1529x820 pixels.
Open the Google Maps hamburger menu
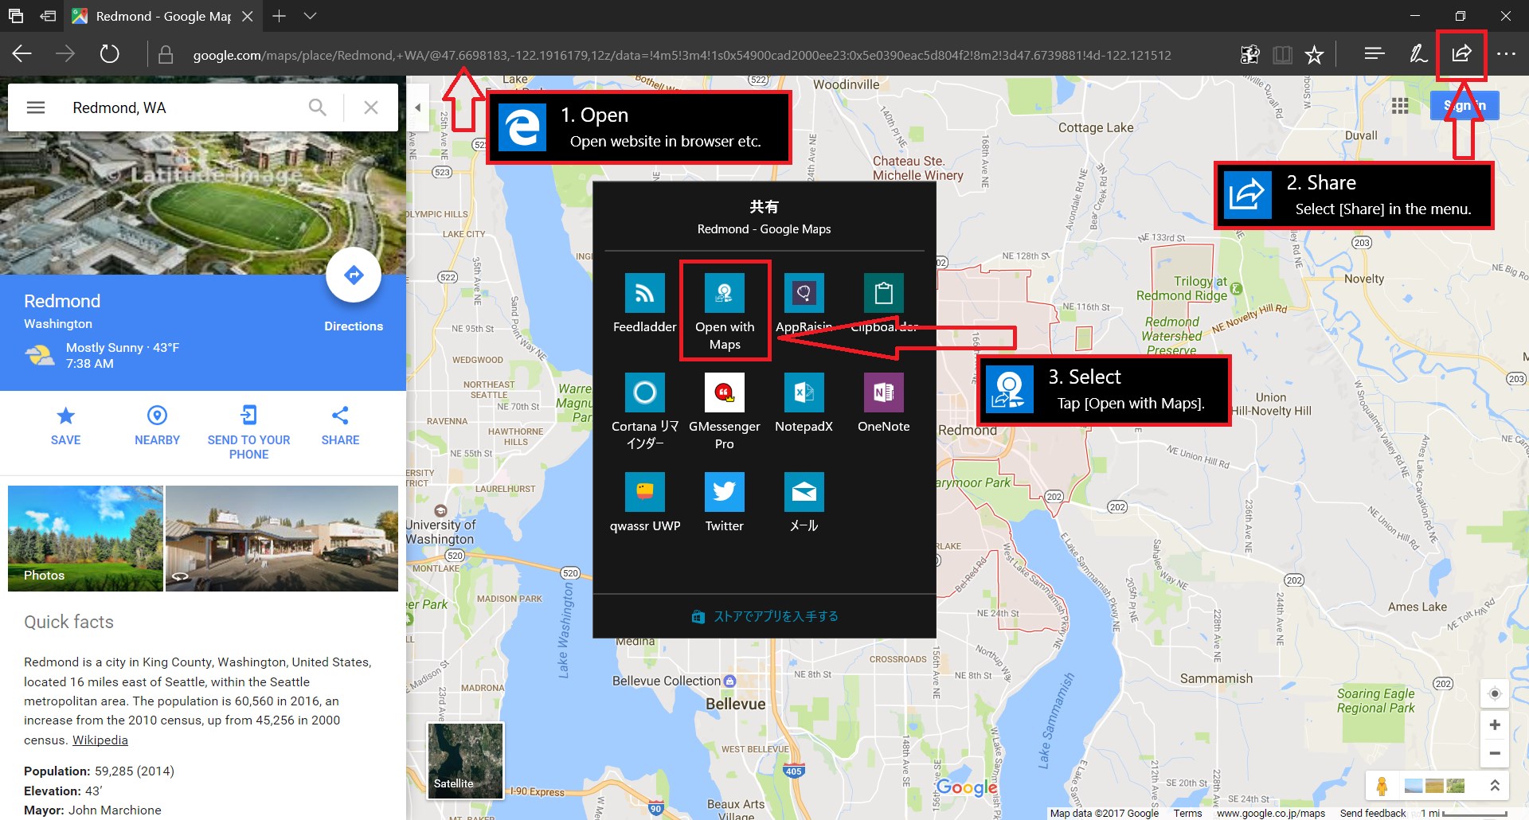[36, 107]
